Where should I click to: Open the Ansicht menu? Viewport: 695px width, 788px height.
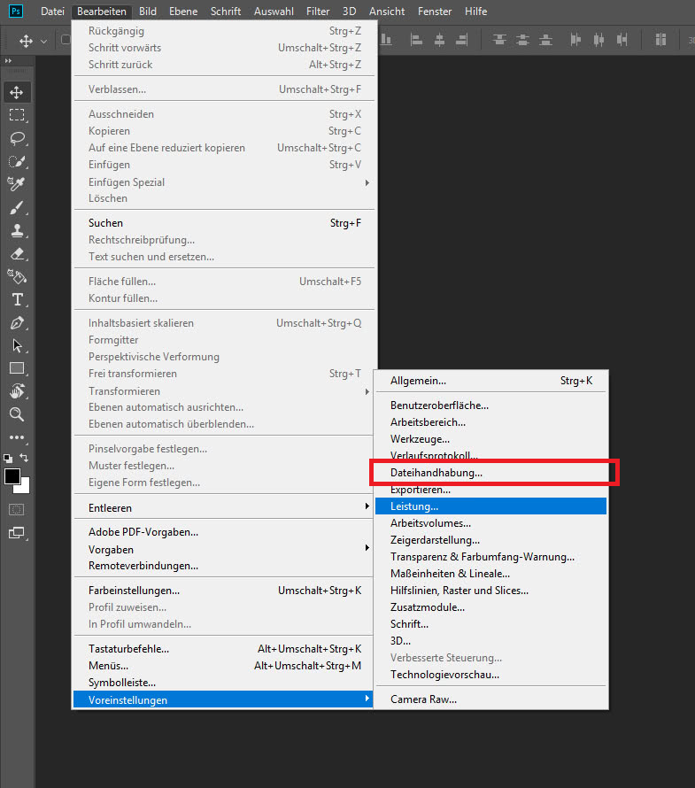tap(387, 11)
